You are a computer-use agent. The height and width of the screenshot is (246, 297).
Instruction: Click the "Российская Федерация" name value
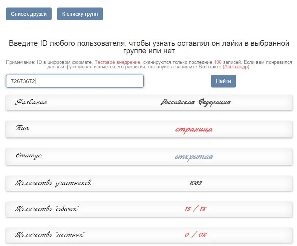tap(195, 102)
